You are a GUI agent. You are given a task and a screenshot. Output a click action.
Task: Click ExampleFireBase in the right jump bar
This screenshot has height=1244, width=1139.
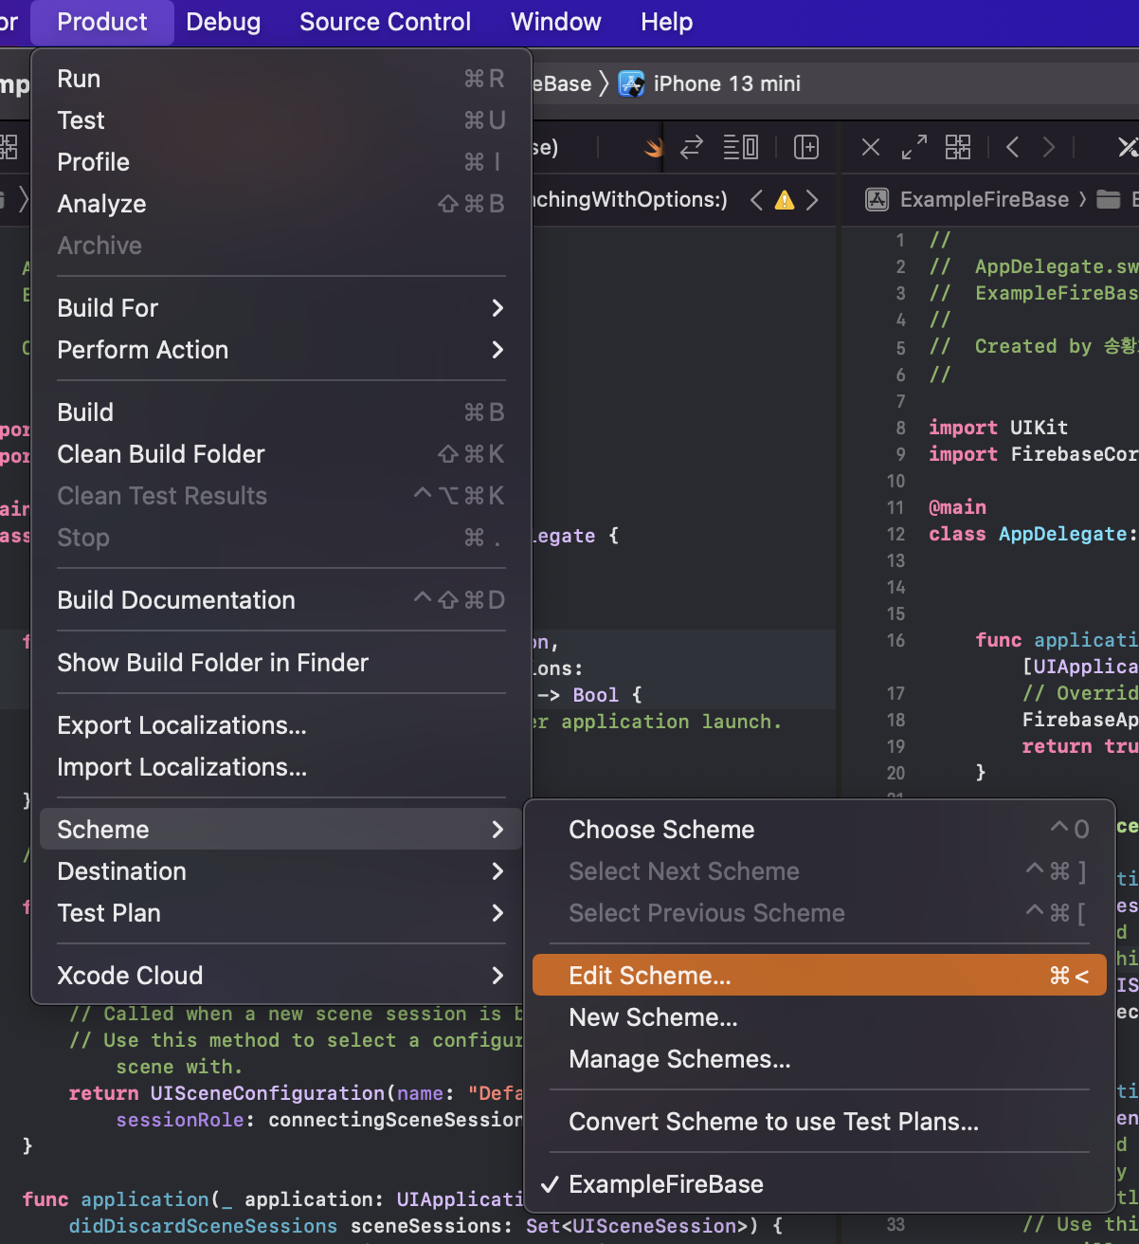(984, 199)
